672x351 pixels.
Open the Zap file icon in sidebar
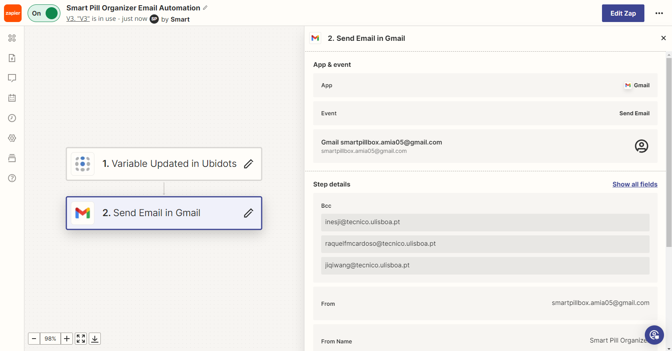pyautogui.click(x=12, y=58)
